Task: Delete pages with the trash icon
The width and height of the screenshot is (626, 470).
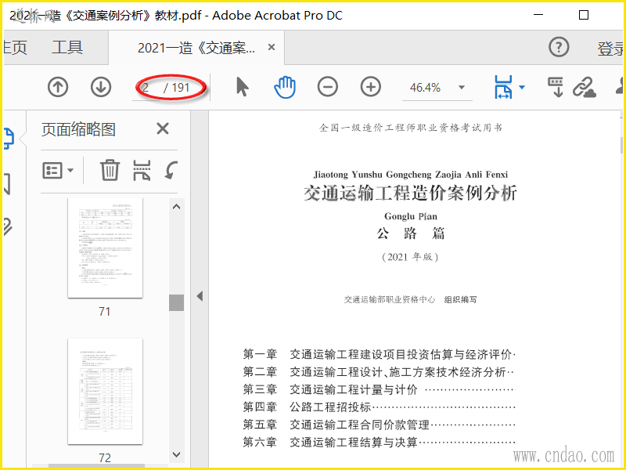Action: [x=110, y=170]
